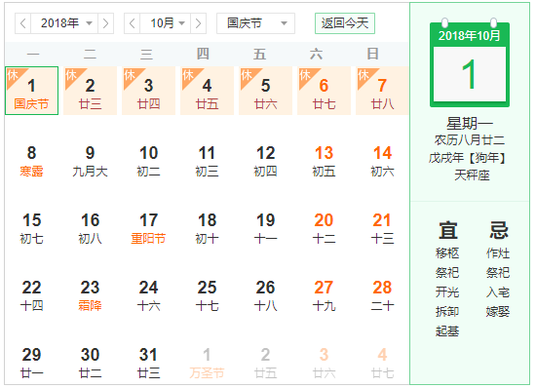
Task: Select October 16 初八 date
Action: click(91, 229)
